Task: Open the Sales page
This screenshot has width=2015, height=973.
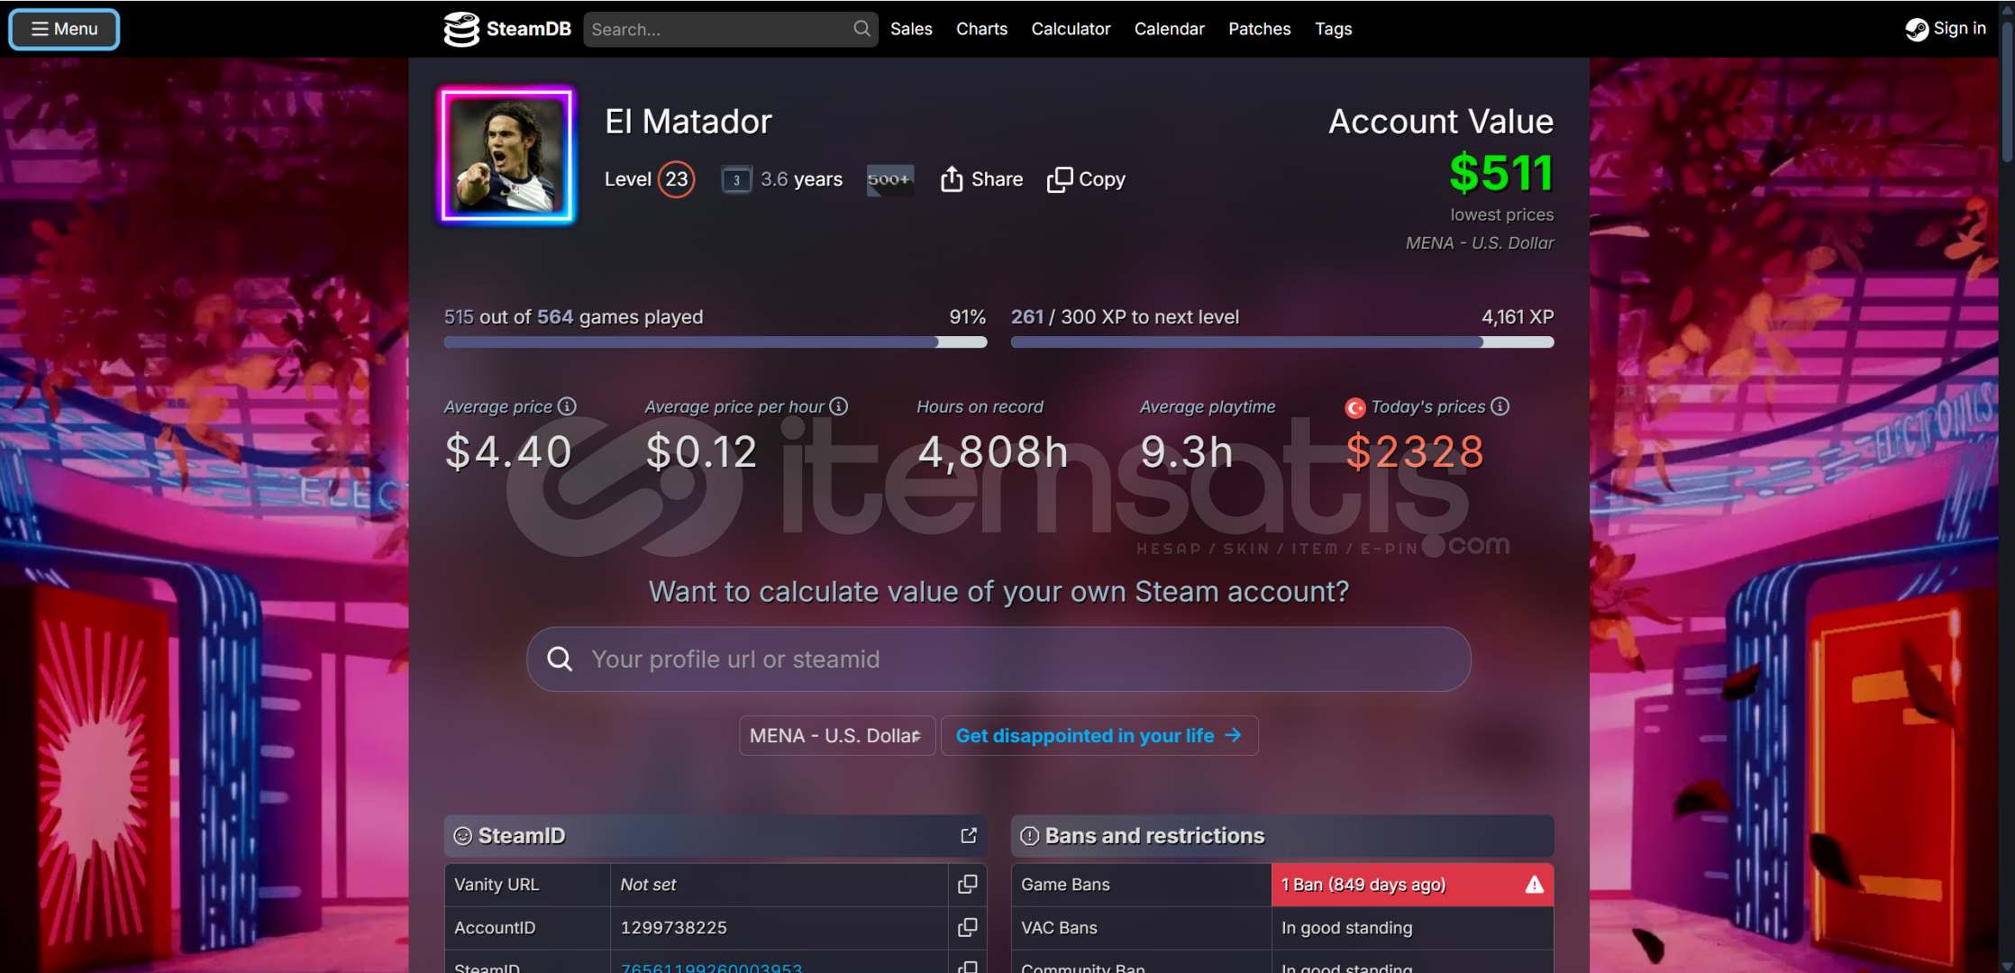Action: click(911, 29)
